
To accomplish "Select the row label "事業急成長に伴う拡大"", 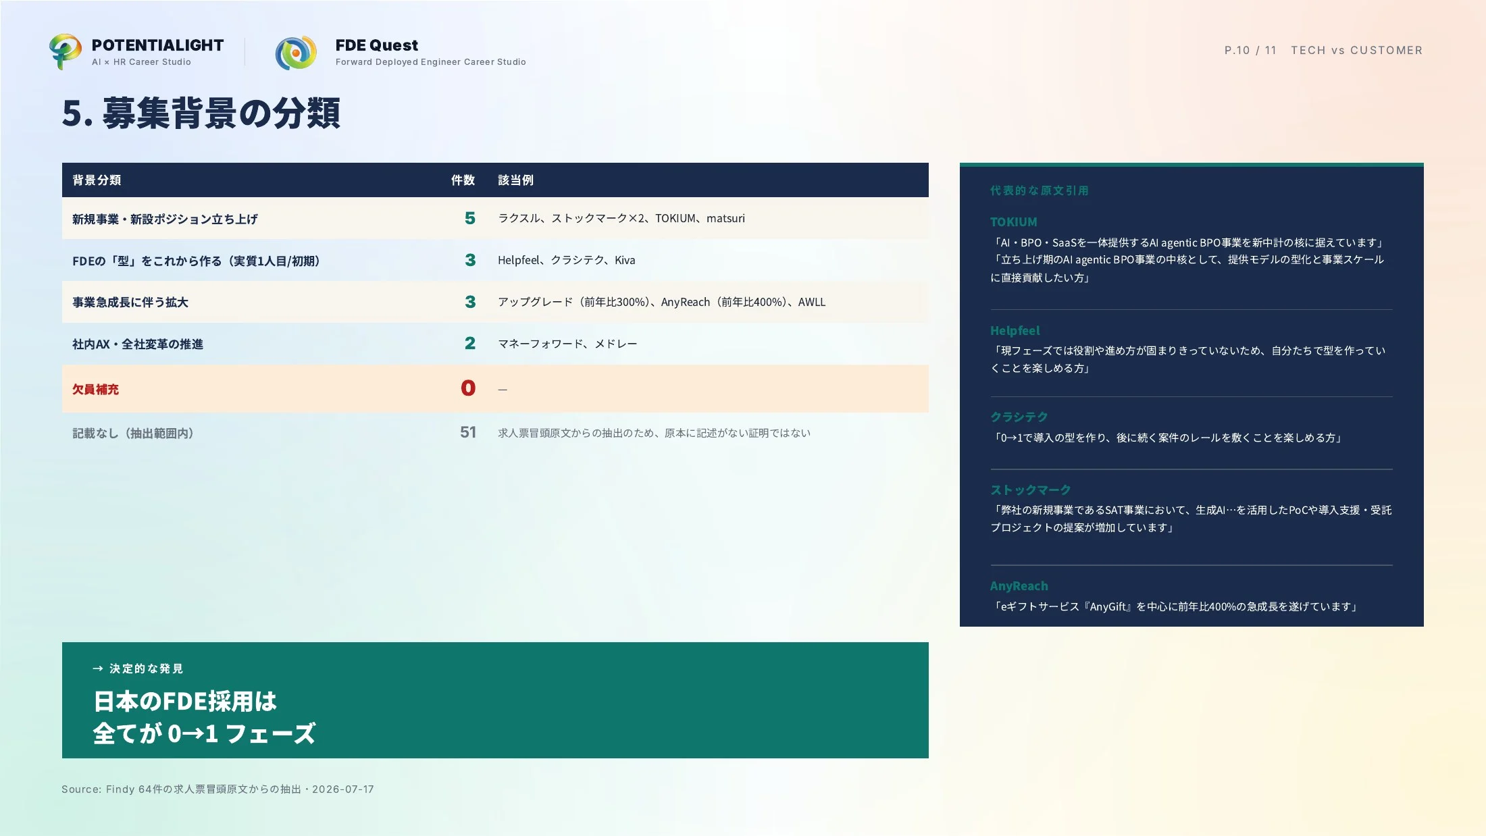I will (130, 303).
